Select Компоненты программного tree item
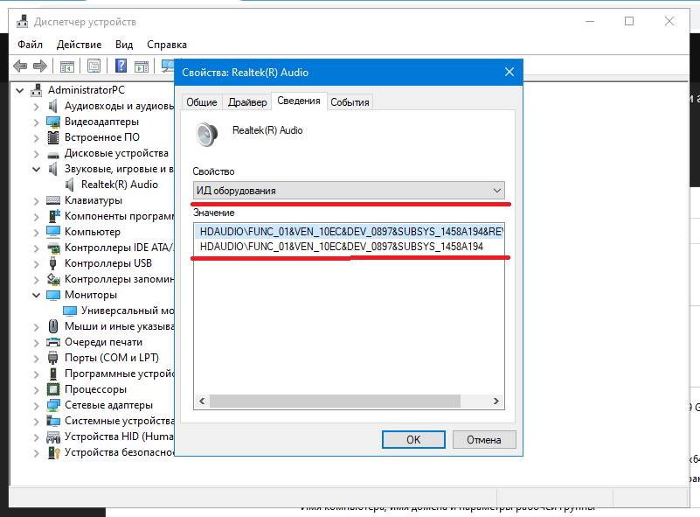The image size is (700, 517). click(119, 216)
